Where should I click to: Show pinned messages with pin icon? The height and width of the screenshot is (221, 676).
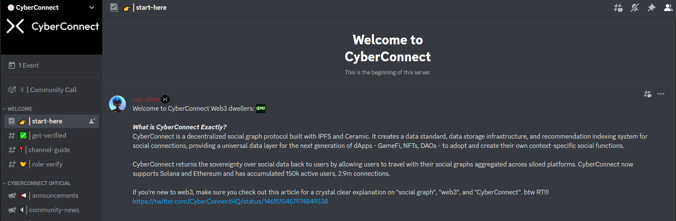pos(651,8)
